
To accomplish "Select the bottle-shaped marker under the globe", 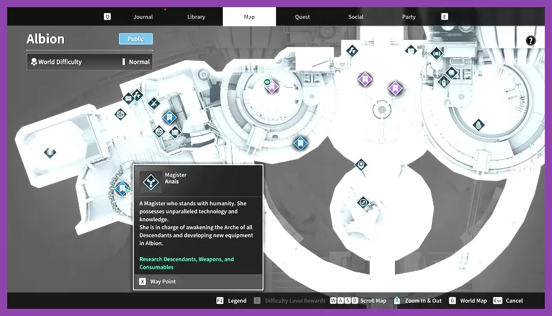I will pos(443,82).
